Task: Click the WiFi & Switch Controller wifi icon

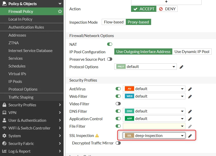Action: click(4, 128)
